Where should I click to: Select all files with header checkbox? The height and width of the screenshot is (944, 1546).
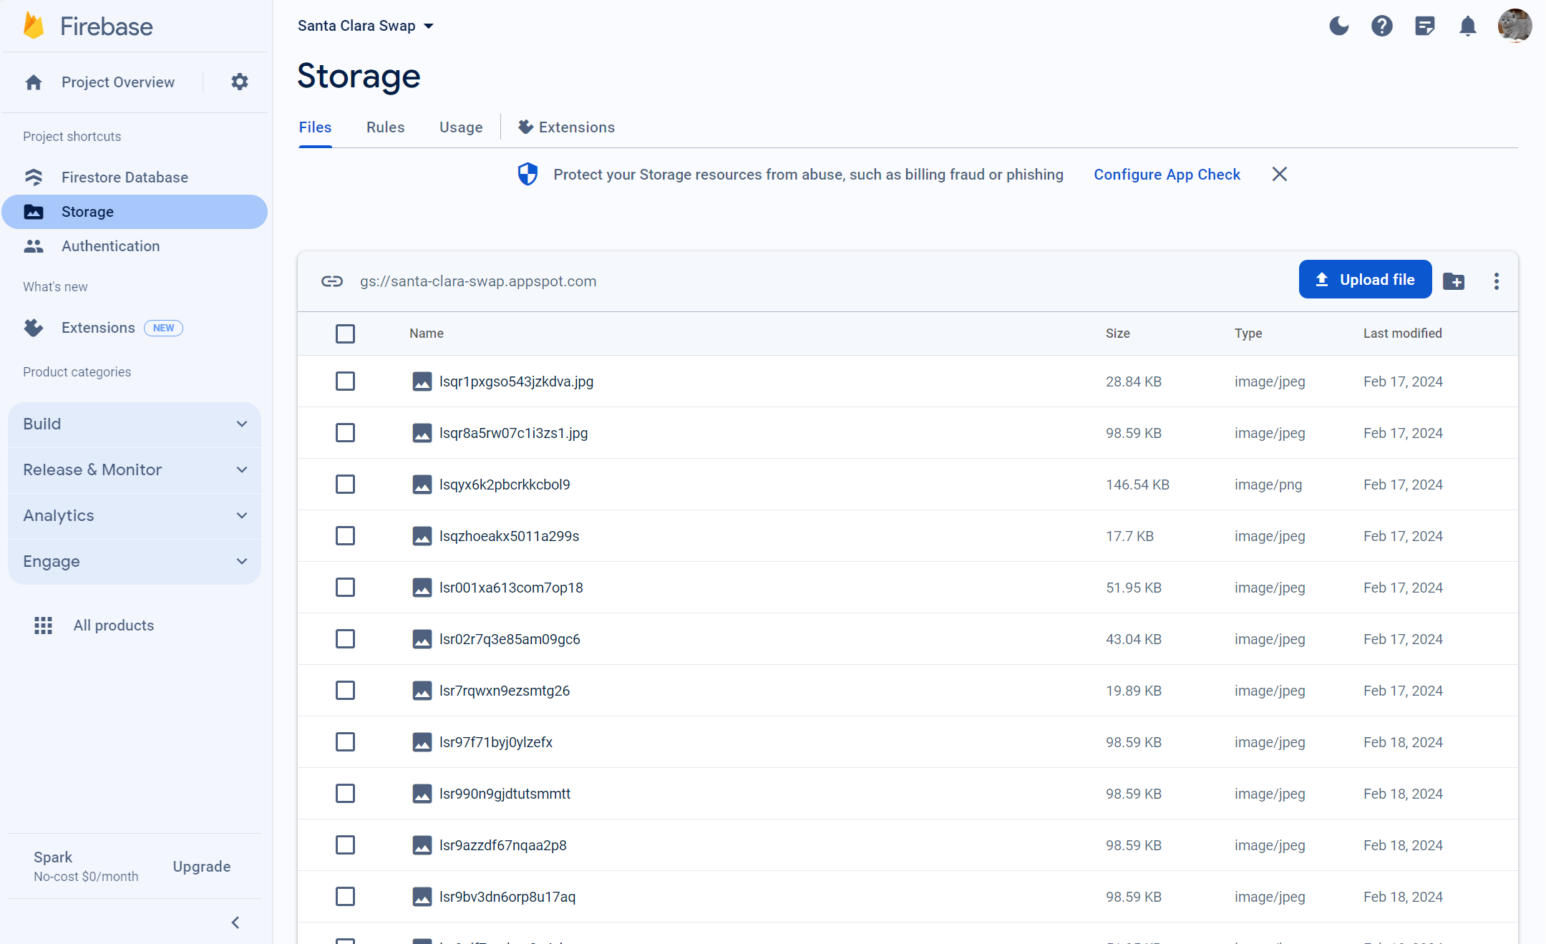pyautogui.click(x=345, y=334)
